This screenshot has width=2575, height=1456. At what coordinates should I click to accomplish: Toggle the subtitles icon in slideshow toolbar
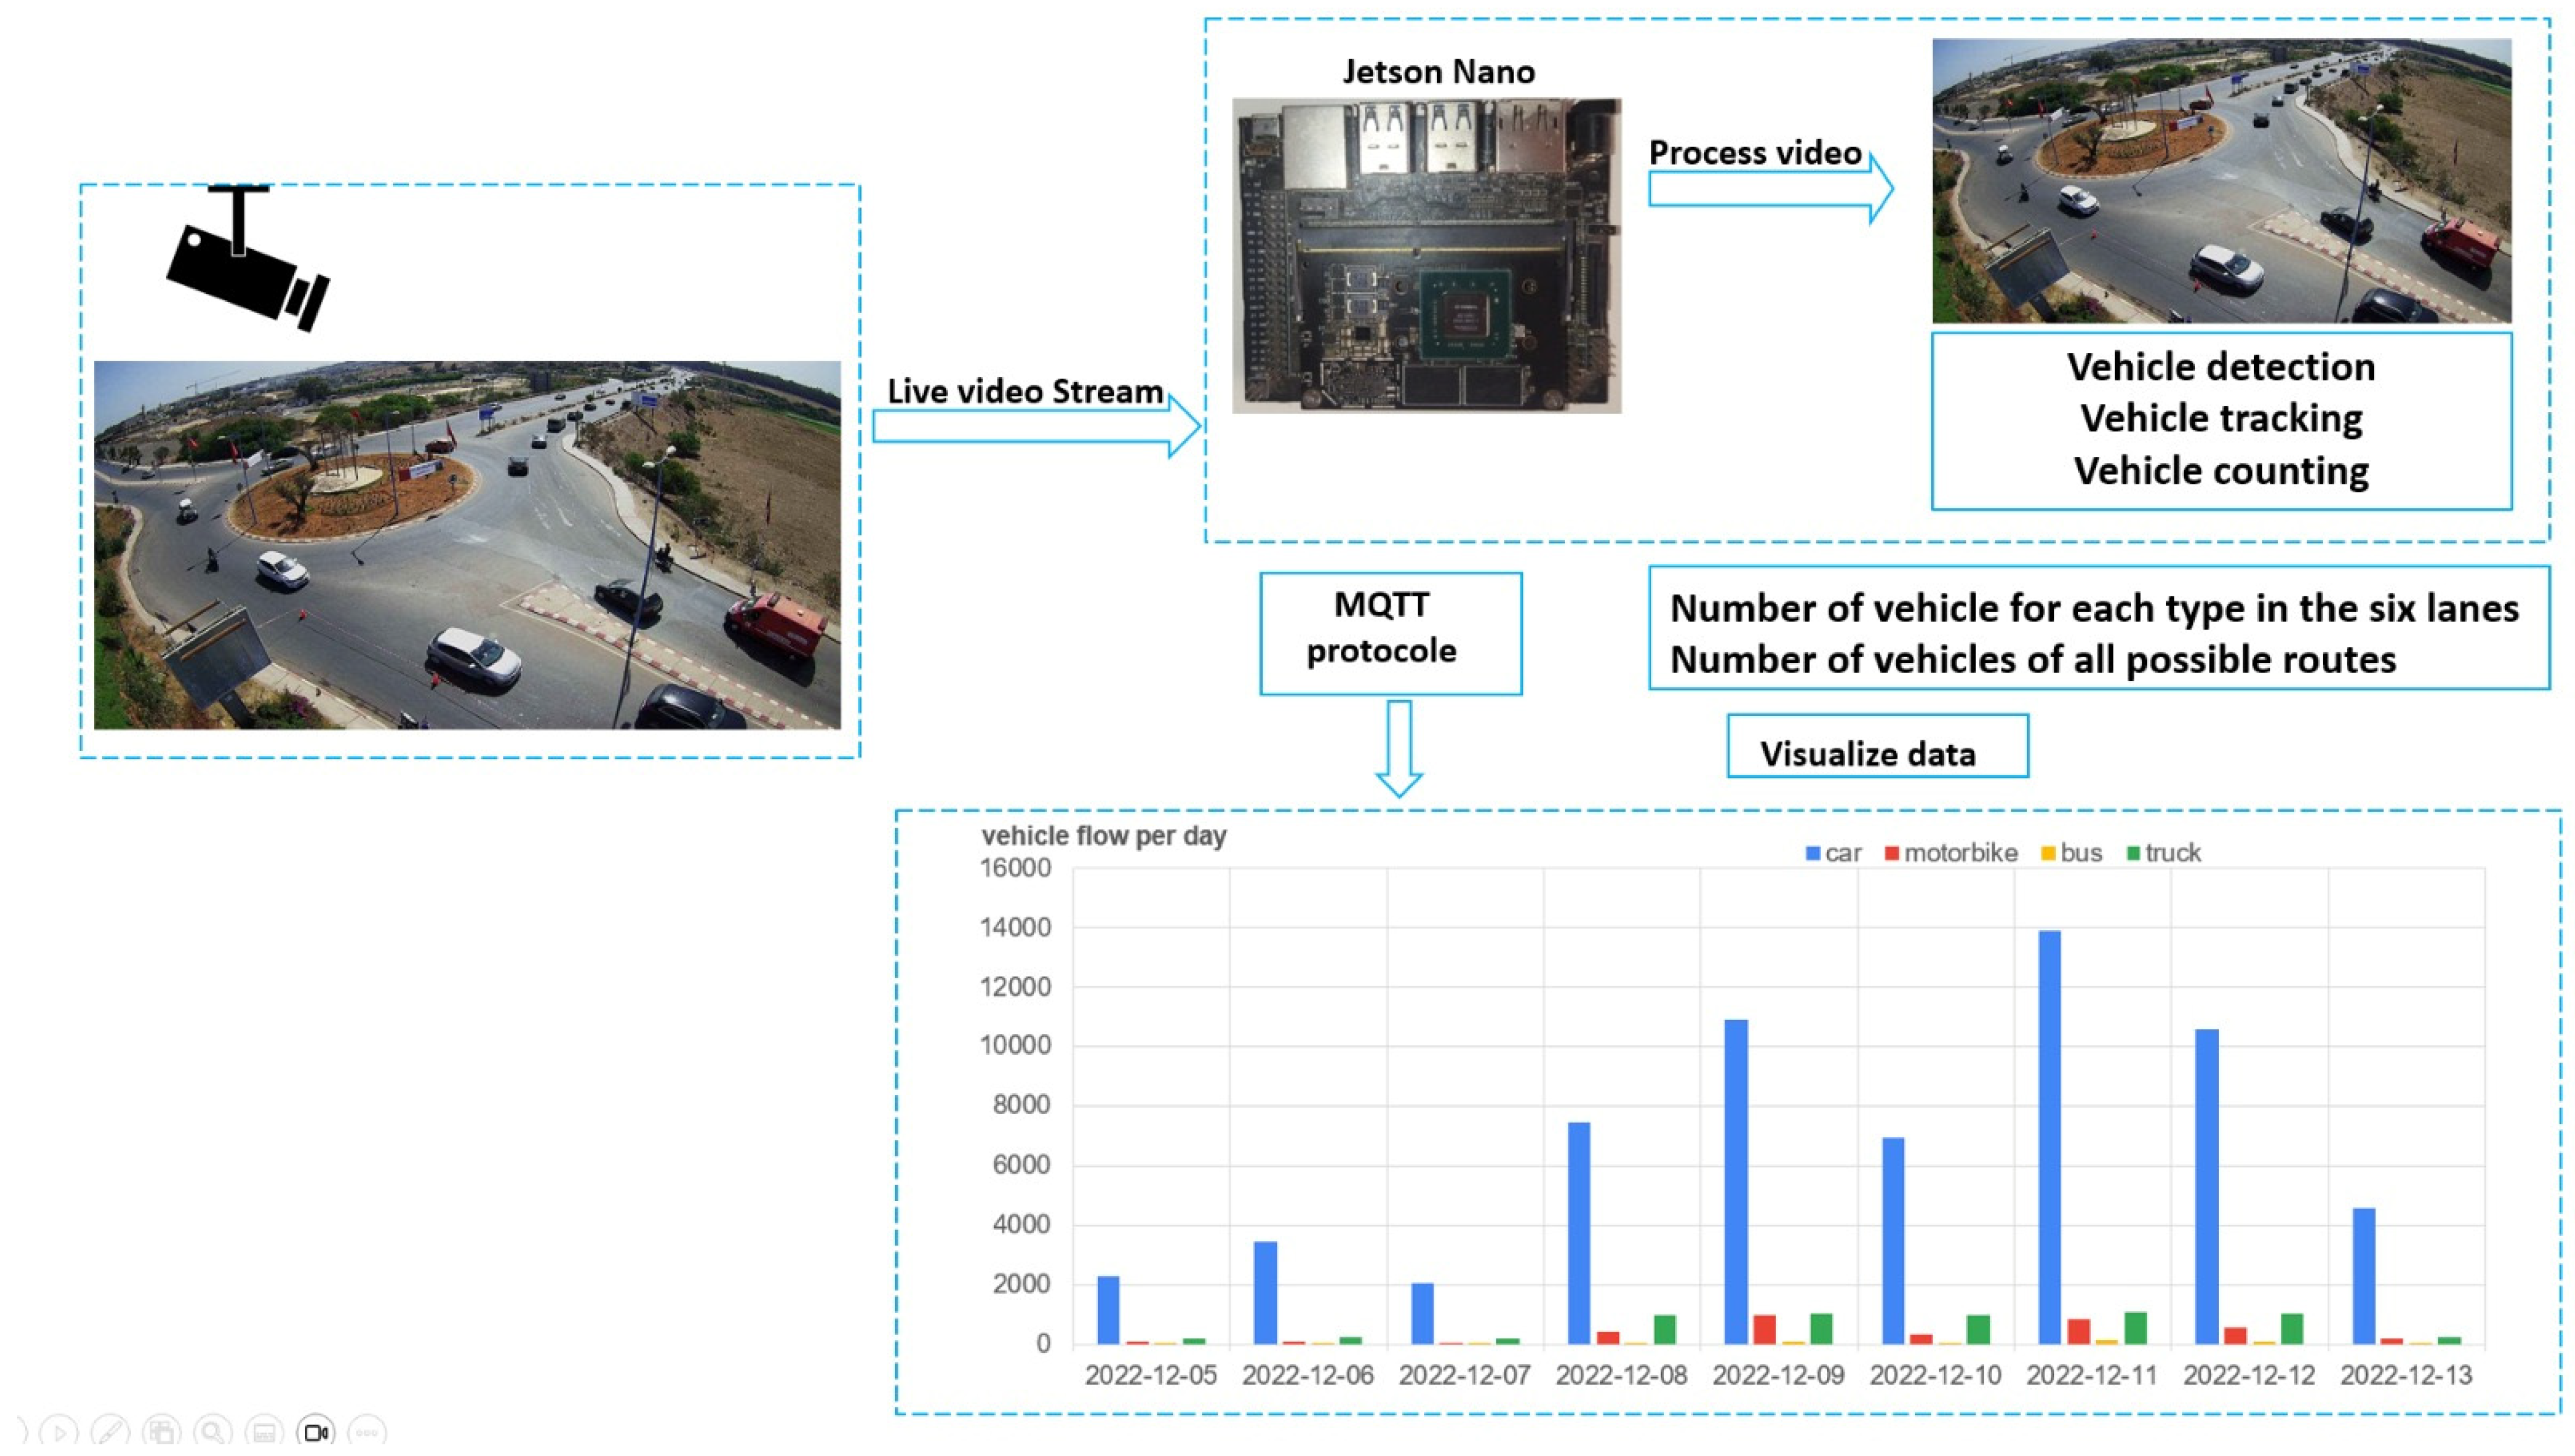[x=264, y=1432]
